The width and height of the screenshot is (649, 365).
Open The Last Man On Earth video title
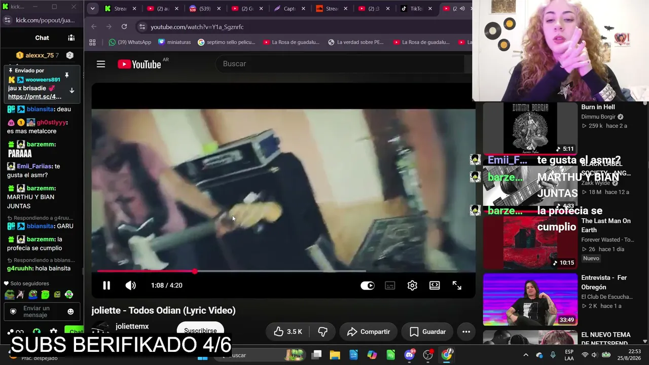(606, 226)
